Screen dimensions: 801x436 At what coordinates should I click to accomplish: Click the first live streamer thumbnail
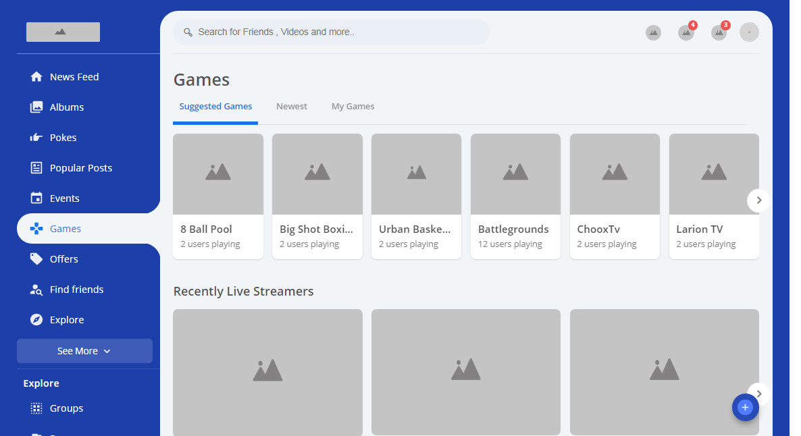(x=267, y=371)
